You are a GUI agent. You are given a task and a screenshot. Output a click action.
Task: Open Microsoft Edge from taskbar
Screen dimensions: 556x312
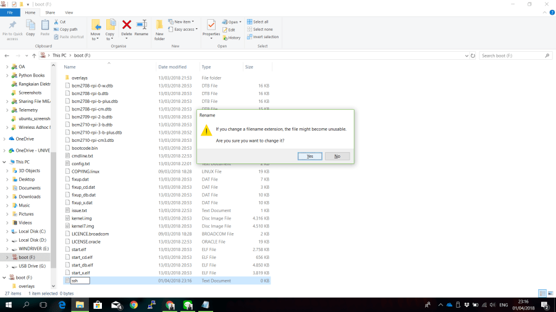point(62,305)
